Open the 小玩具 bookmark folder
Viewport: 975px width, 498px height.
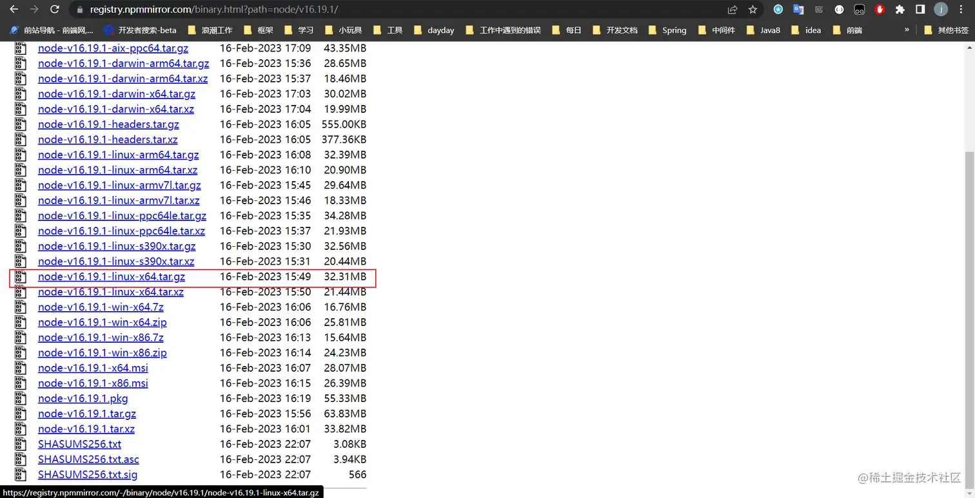coord(344,30)
